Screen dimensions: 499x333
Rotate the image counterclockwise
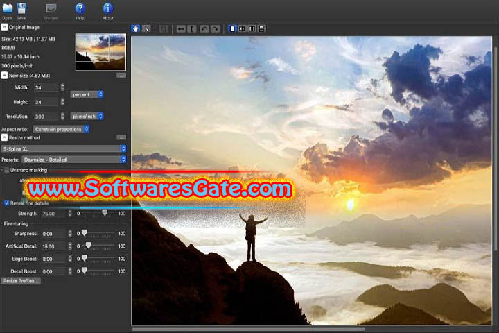pos(204,29)
